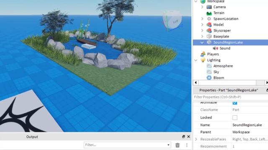Expand the Skyscraper tree node
Screen dimensions: 268x150
click(202, 30)
